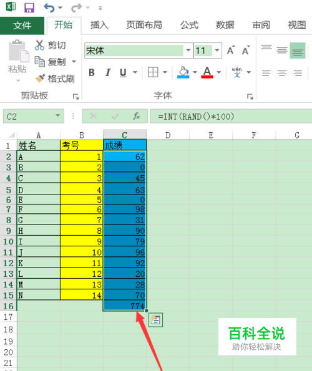Increase font size with larger A icon

(230, 50)
